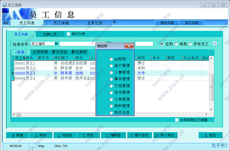Click the second search input box

click(x=144, y=44)
